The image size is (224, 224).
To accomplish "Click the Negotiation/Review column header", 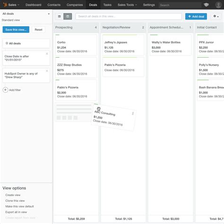I will coord(123,27).
